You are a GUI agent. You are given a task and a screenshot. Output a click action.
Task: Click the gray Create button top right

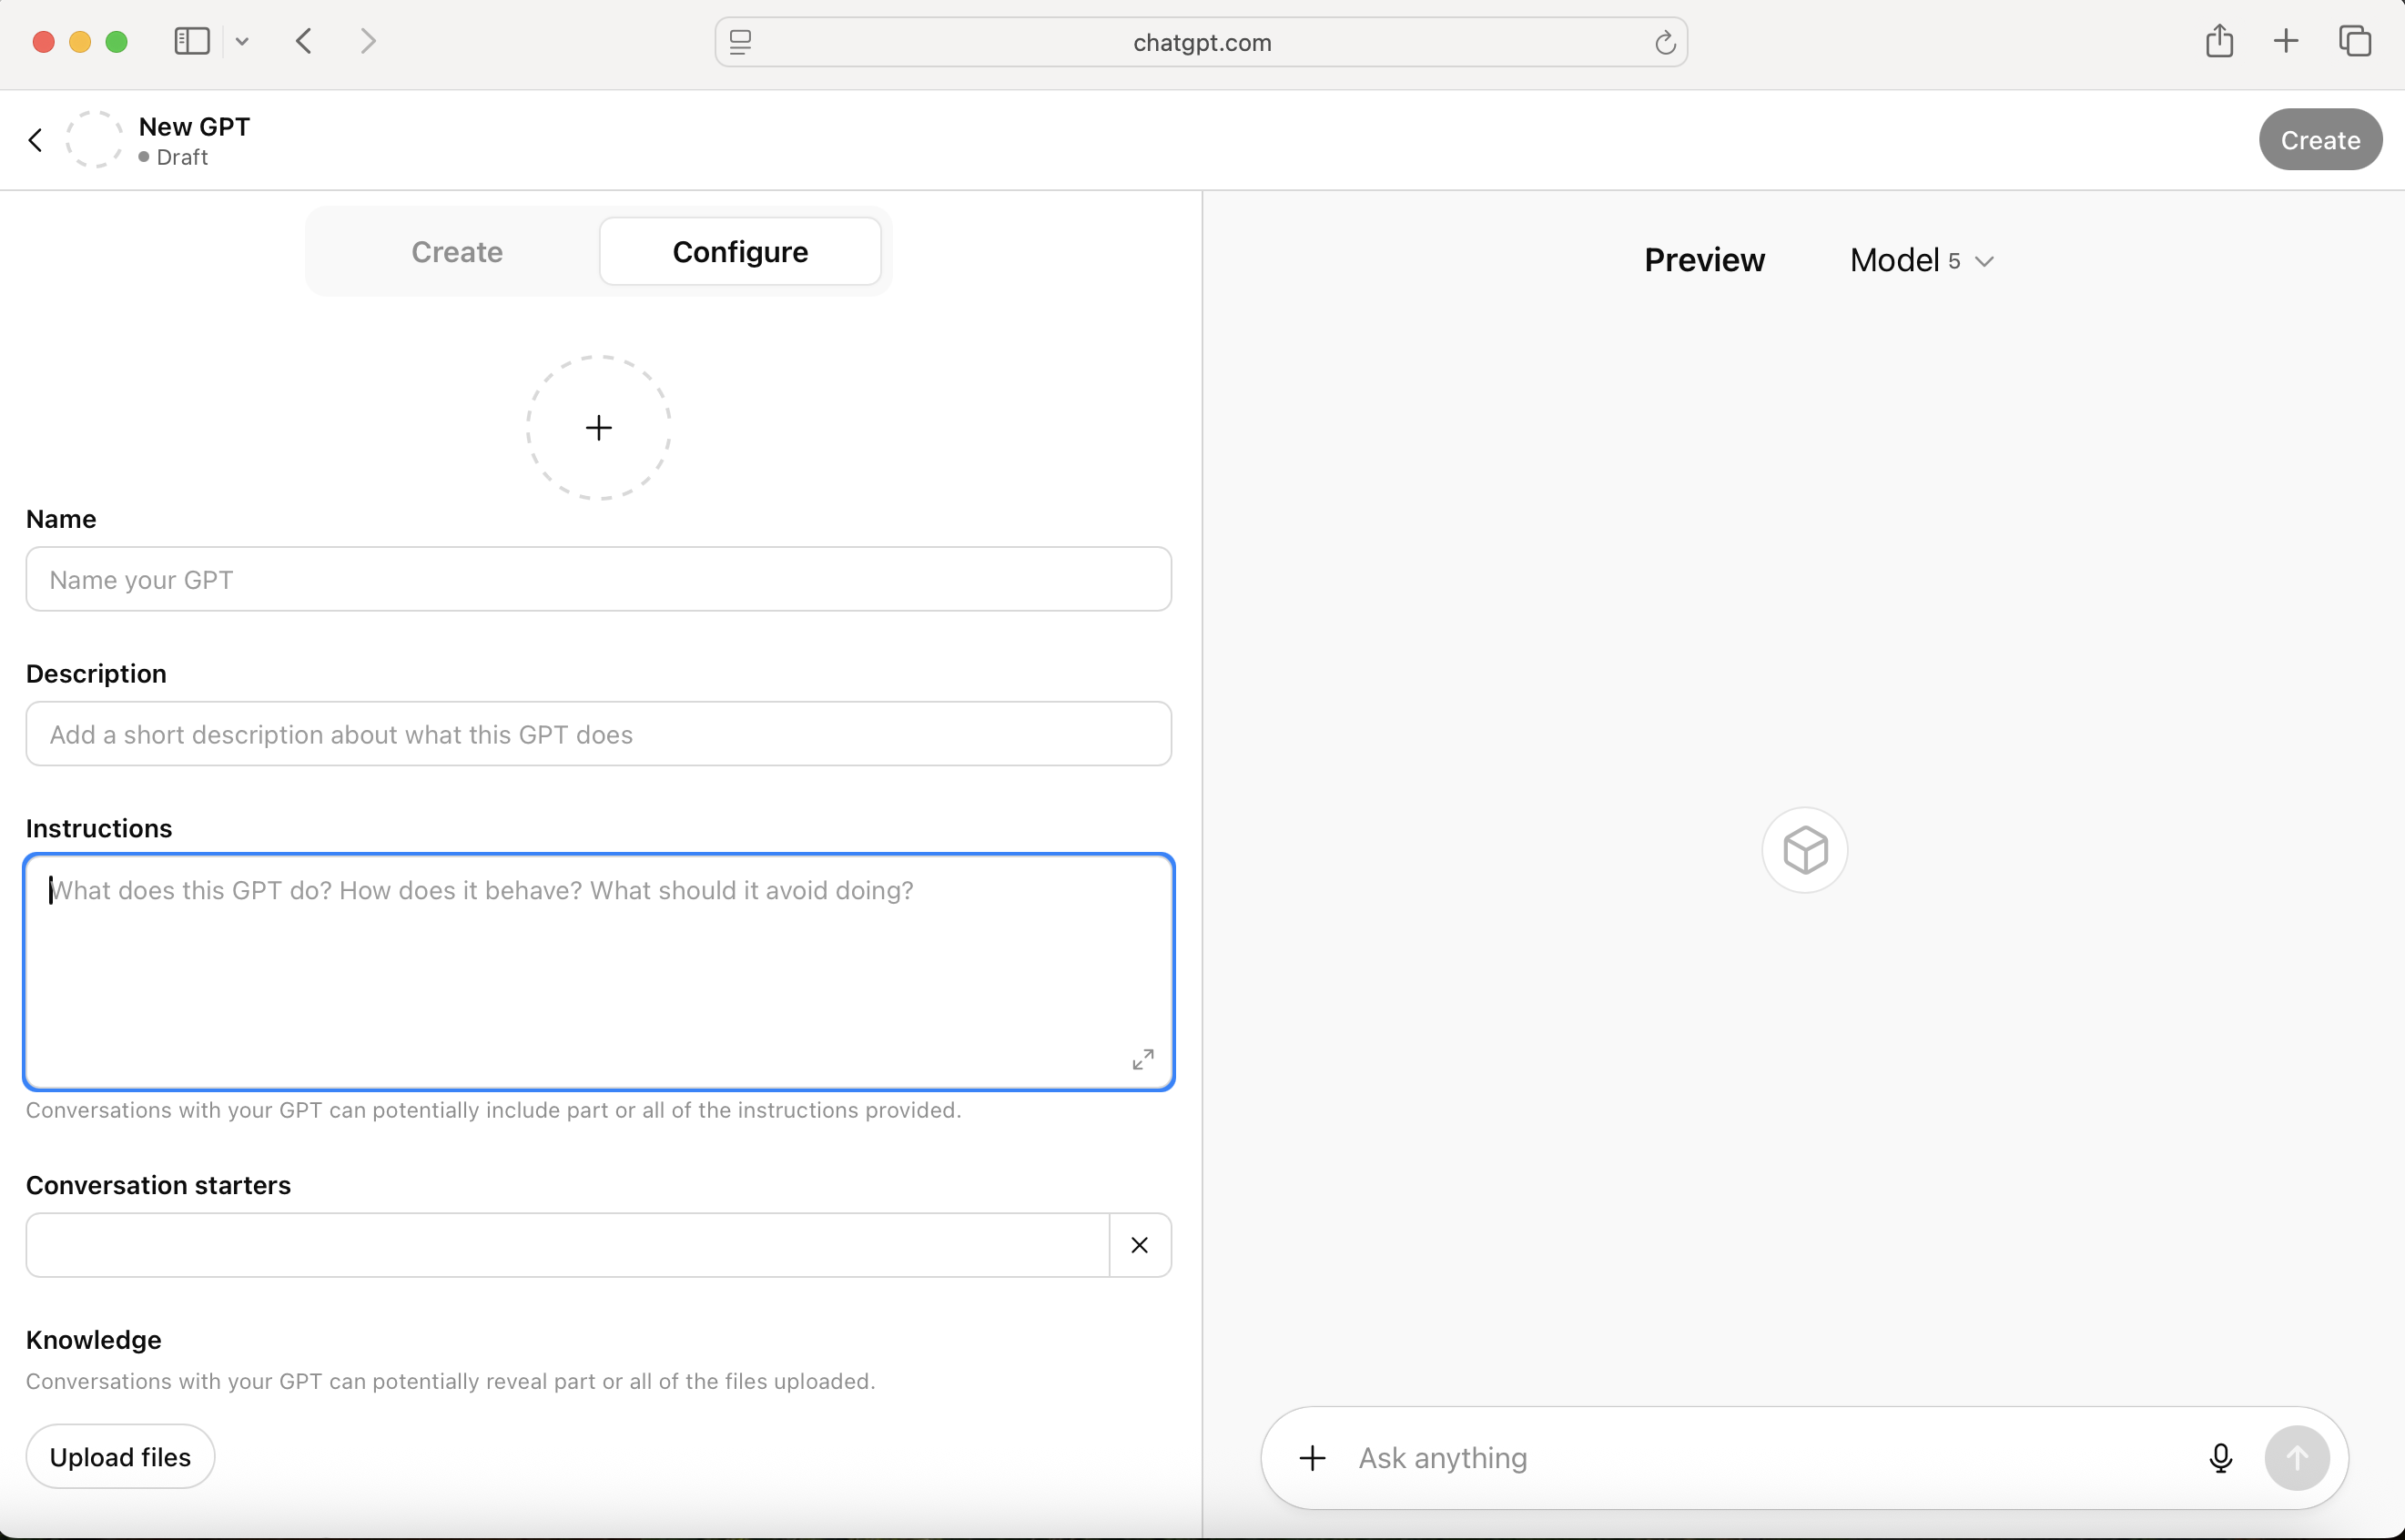2319,140
